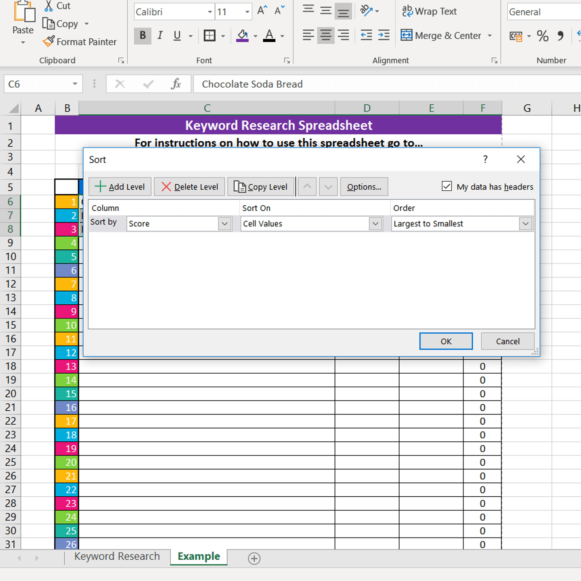Click the formula bar Enter checkmark

pos(148,84)
